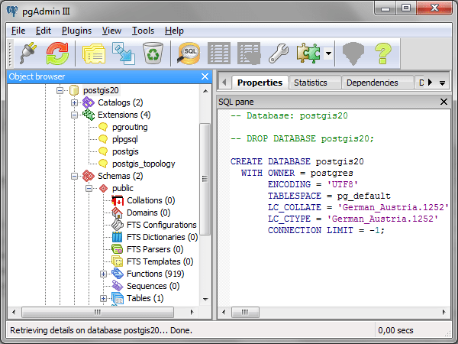
Task: Open the Tools menu
Action: (143, 31)
